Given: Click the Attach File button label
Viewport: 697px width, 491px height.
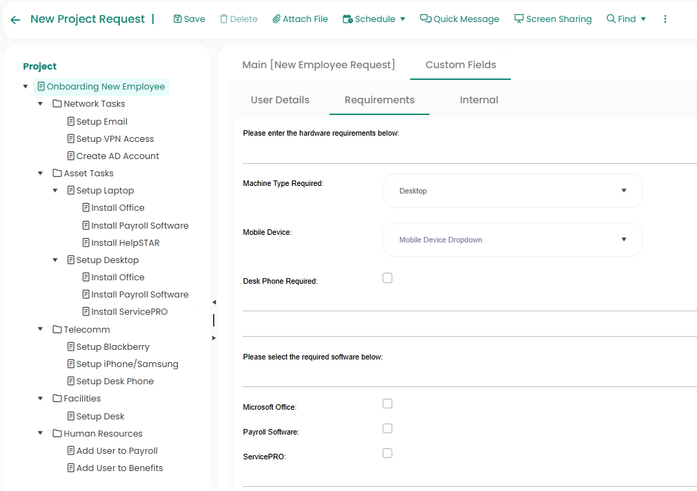Looking at the screenshot, I should coord(305,19).
